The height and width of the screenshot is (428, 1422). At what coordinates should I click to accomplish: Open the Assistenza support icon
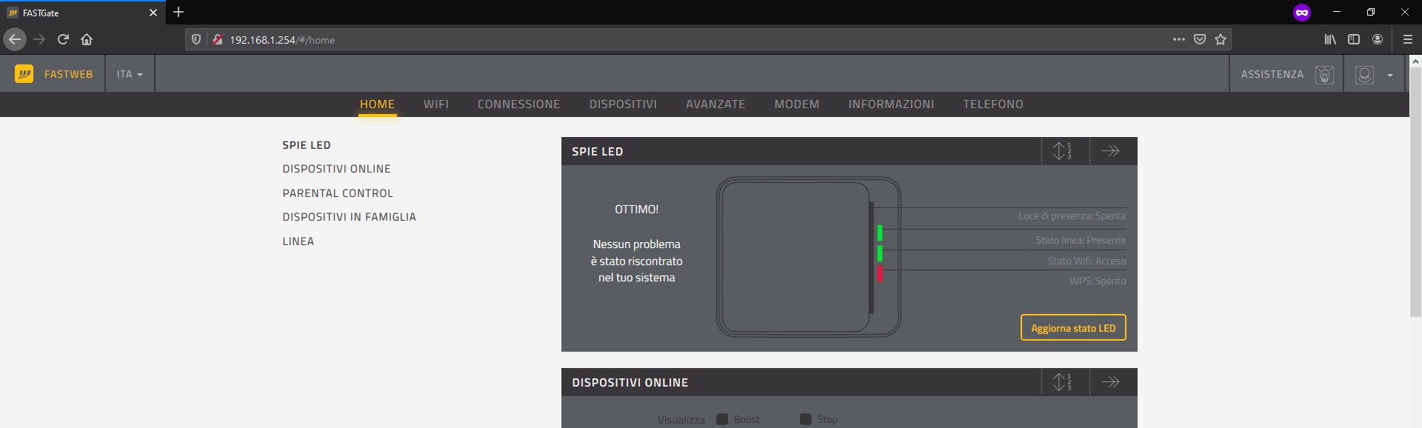[x=1324, y=75]
